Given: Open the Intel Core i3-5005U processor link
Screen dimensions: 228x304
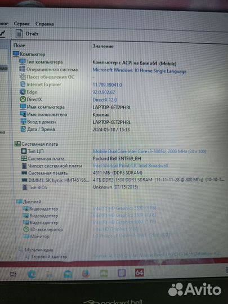Looking at the screenshot, I should 150,151.
